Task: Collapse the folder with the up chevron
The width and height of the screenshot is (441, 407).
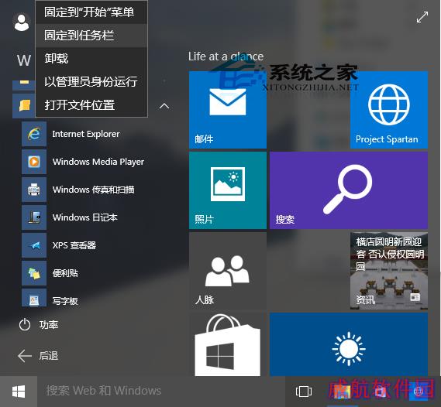Action: point(164,106)
